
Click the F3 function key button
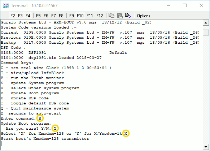click(20, 16)
